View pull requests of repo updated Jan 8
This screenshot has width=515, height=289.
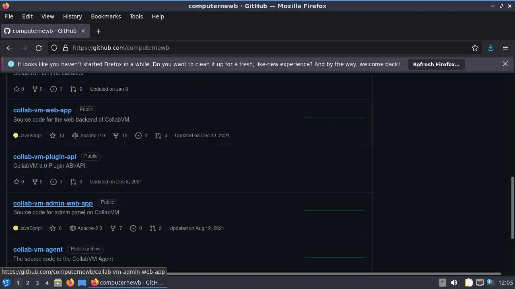[x=76, y=89]
